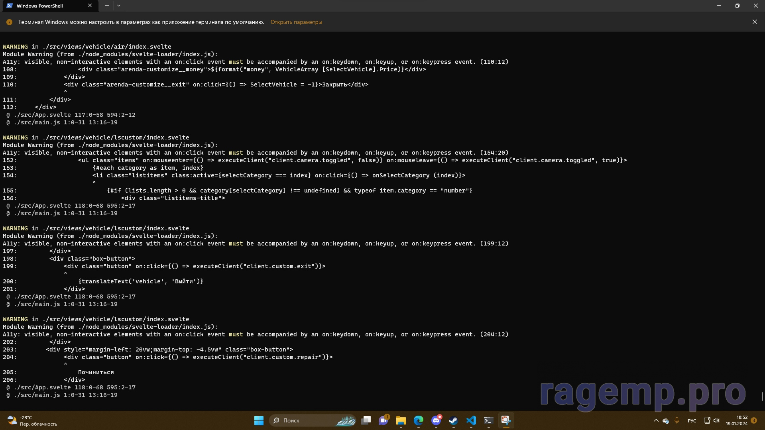
Task: Open the Snipping Tool from the taskbar
Action: tap(506, 420)
